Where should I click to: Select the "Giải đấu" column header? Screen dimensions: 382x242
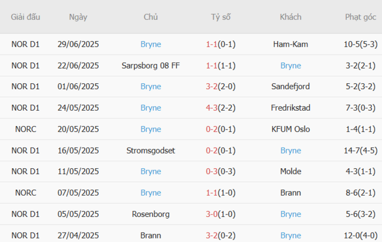tap(25, 17)
